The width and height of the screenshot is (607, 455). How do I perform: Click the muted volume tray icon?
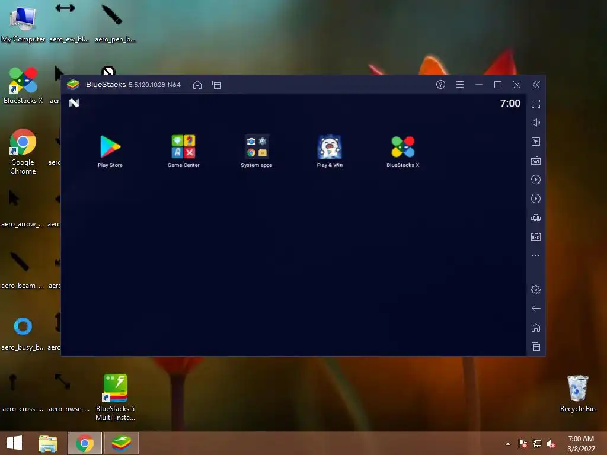551,444
